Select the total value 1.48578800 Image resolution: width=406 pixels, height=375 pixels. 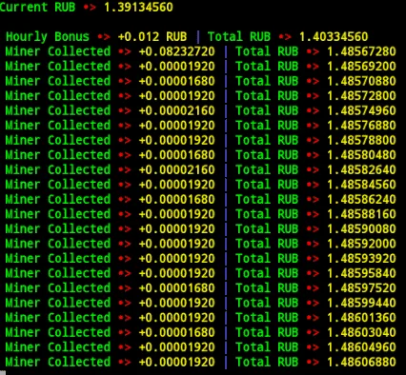(361, 140)
